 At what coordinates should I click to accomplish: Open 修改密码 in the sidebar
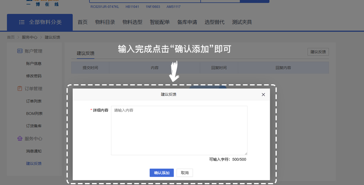click(34, 76)
